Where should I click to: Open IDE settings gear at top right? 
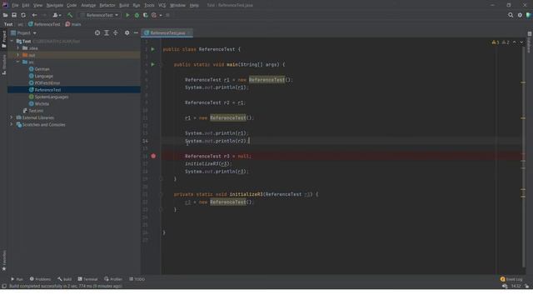coord(520,15)
